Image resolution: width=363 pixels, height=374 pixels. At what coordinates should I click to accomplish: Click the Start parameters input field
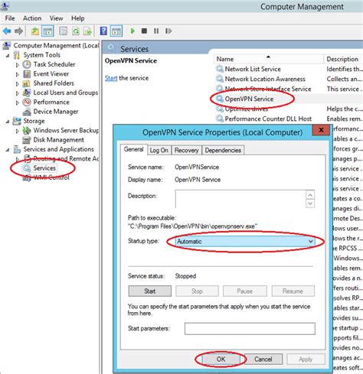pos(250,329)
